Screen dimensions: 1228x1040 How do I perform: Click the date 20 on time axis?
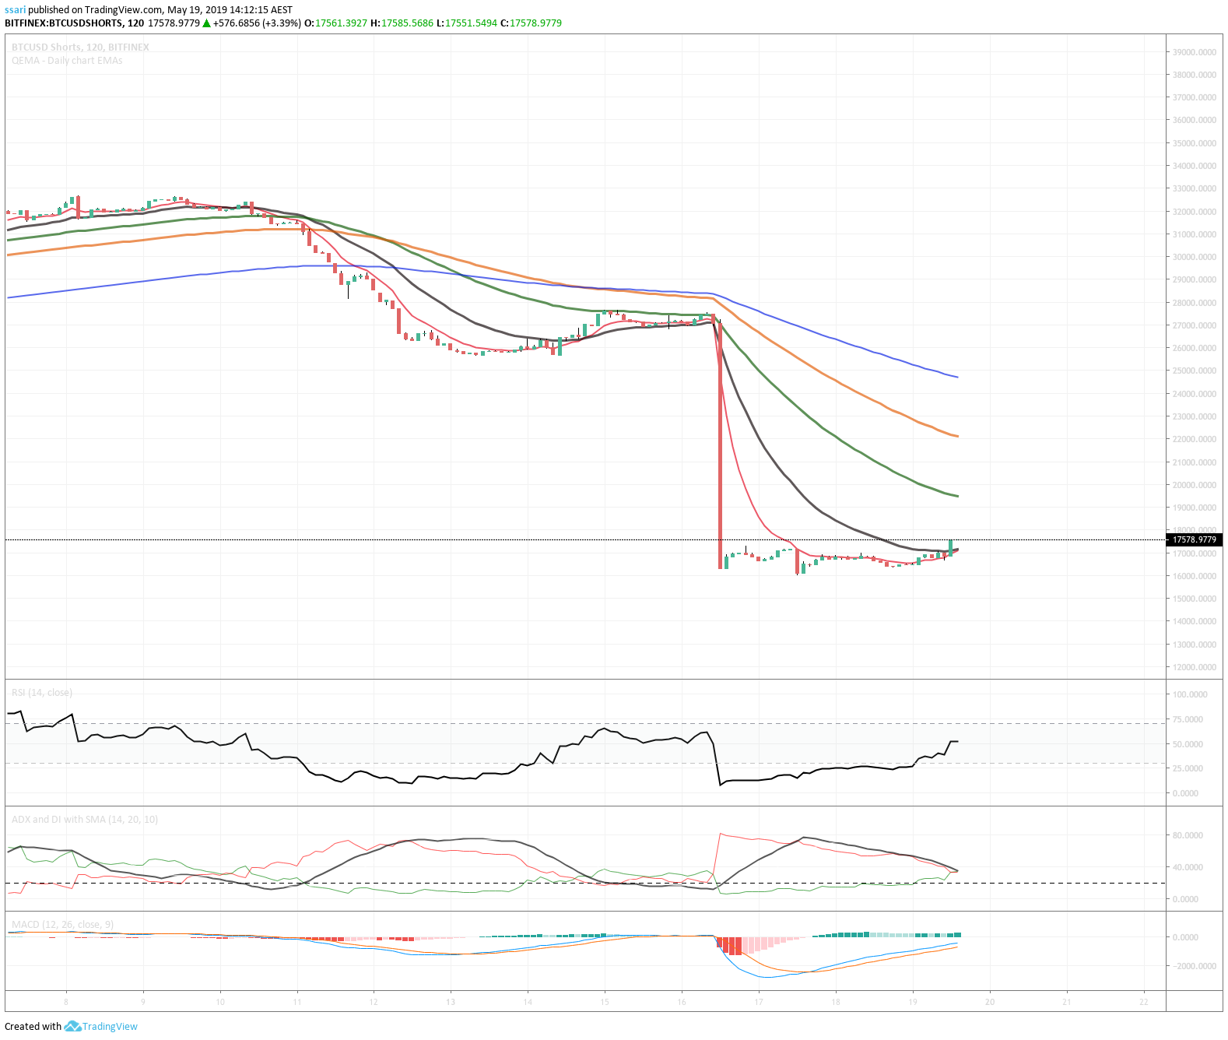990,1002
